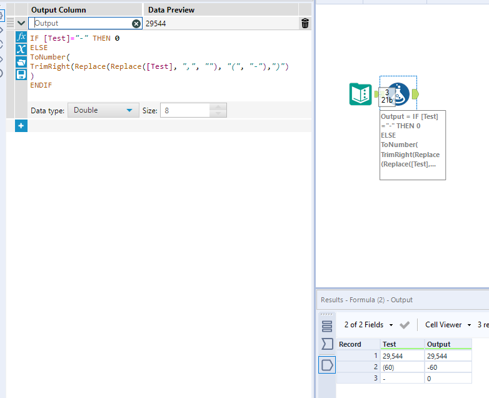Screen dimensions: 489x398
Task: Open the columns and constants X icon
Action: [x=21, y=49]
